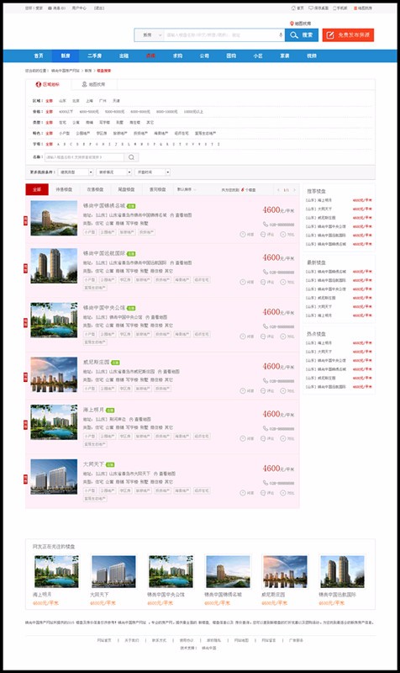Open the second dropdown under more filter conditions
400x673 pixels.
pyautogui.click(x=113, y=172)
